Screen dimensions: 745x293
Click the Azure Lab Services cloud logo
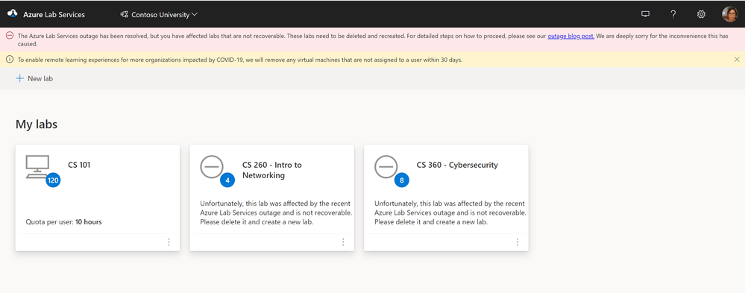[x=13, y=14]
